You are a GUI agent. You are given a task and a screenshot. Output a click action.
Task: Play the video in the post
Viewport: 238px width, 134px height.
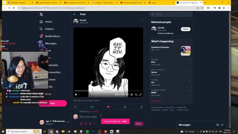pos(76,95)
